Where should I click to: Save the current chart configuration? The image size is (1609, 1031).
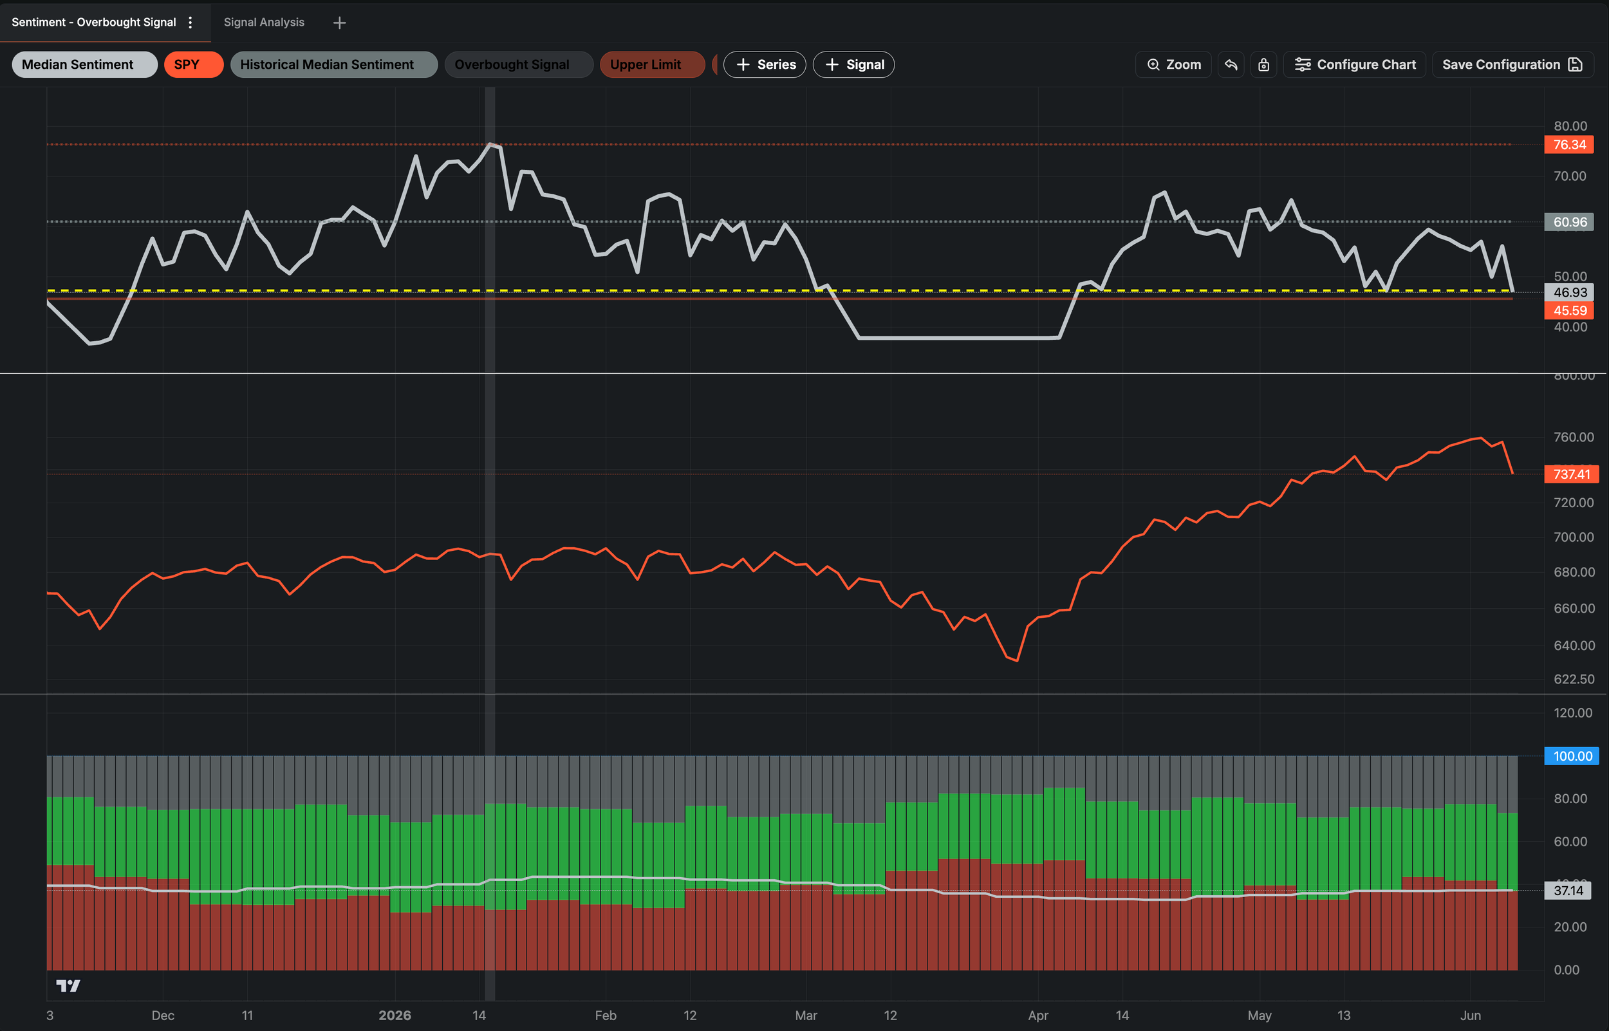click(1513, 64)
